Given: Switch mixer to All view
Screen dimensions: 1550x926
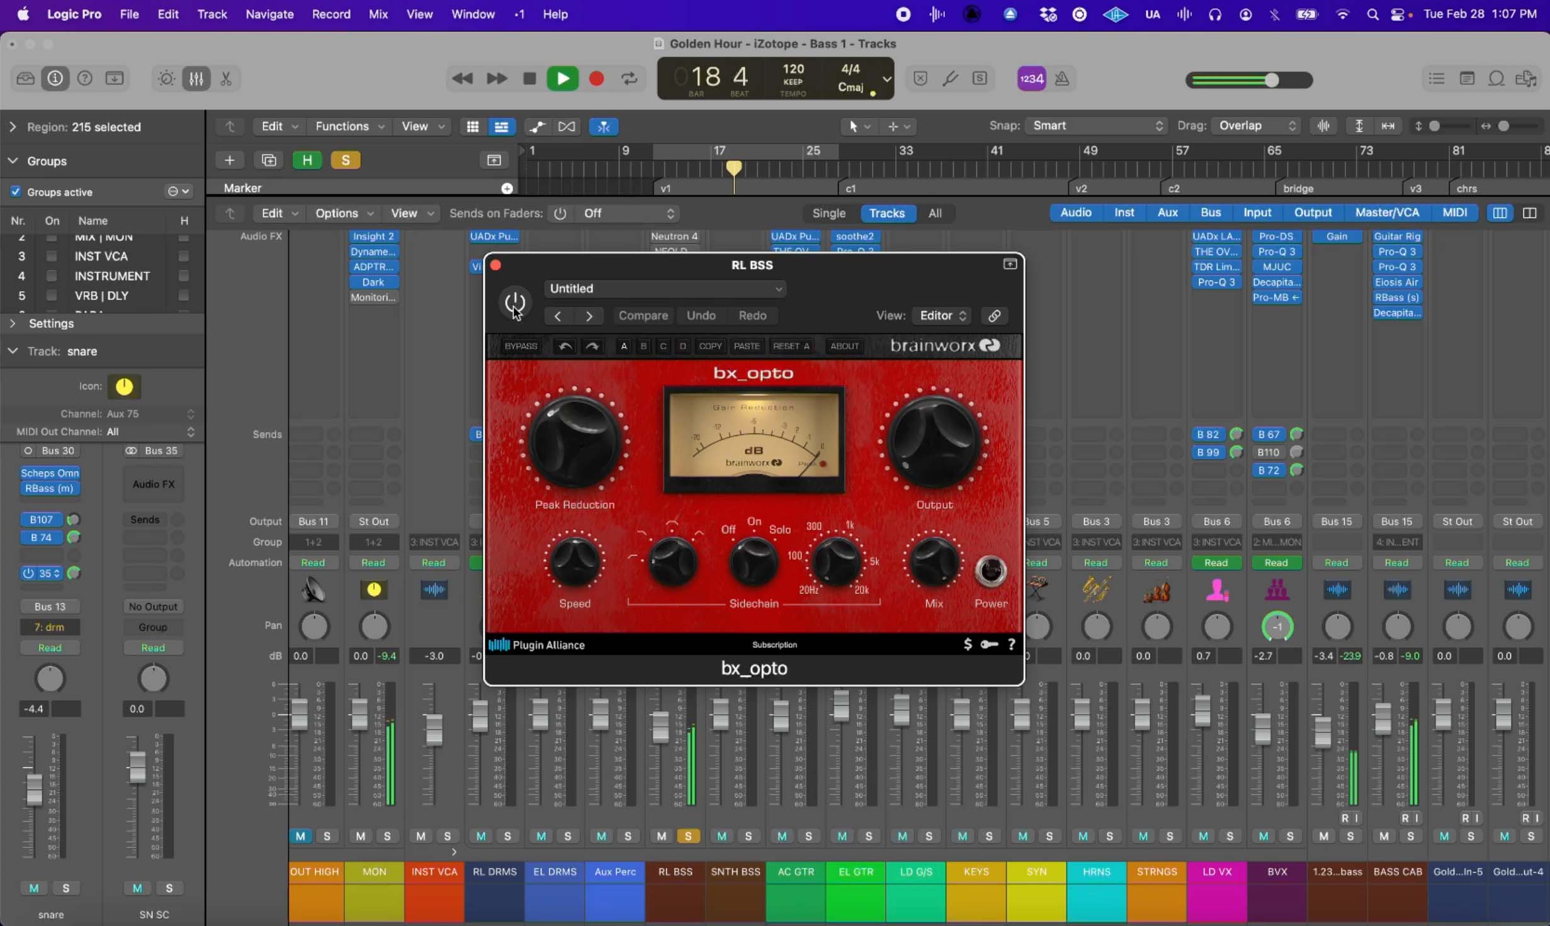Looking at the screenshot, I should 935,213.
